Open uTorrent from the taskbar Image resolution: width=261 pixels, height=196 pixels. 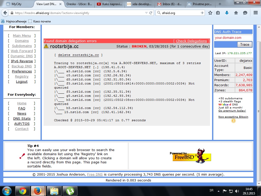click(70, 191)
